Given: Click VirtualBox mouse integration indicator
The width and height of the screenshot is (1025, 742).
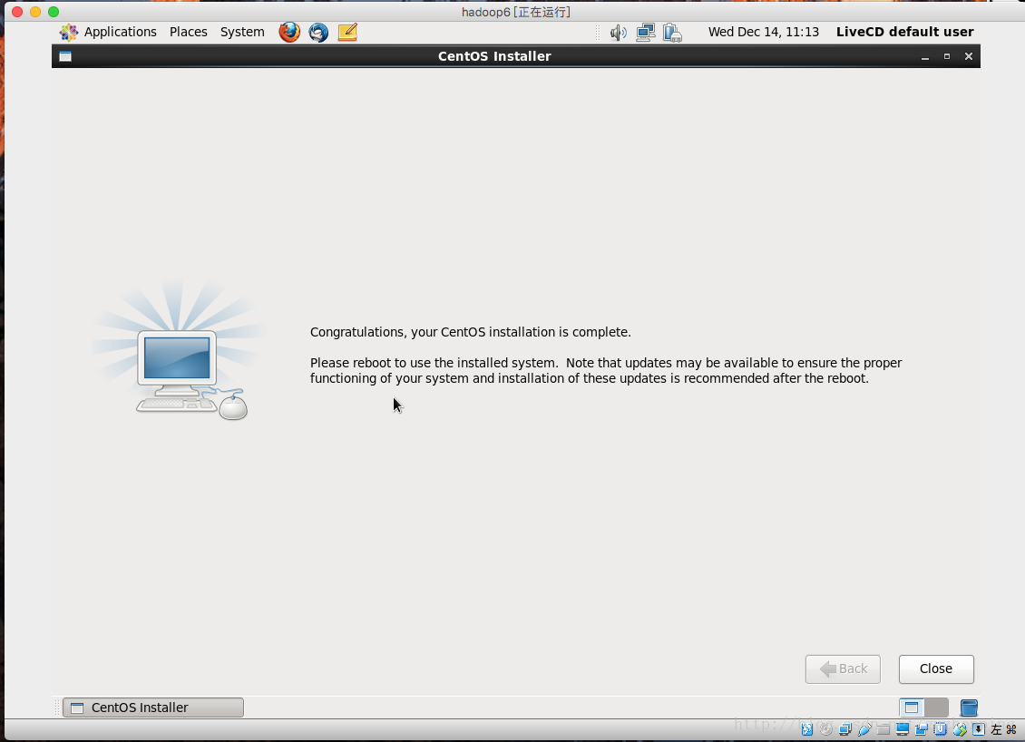Looking at the screenshot, I should pos(960,729).
